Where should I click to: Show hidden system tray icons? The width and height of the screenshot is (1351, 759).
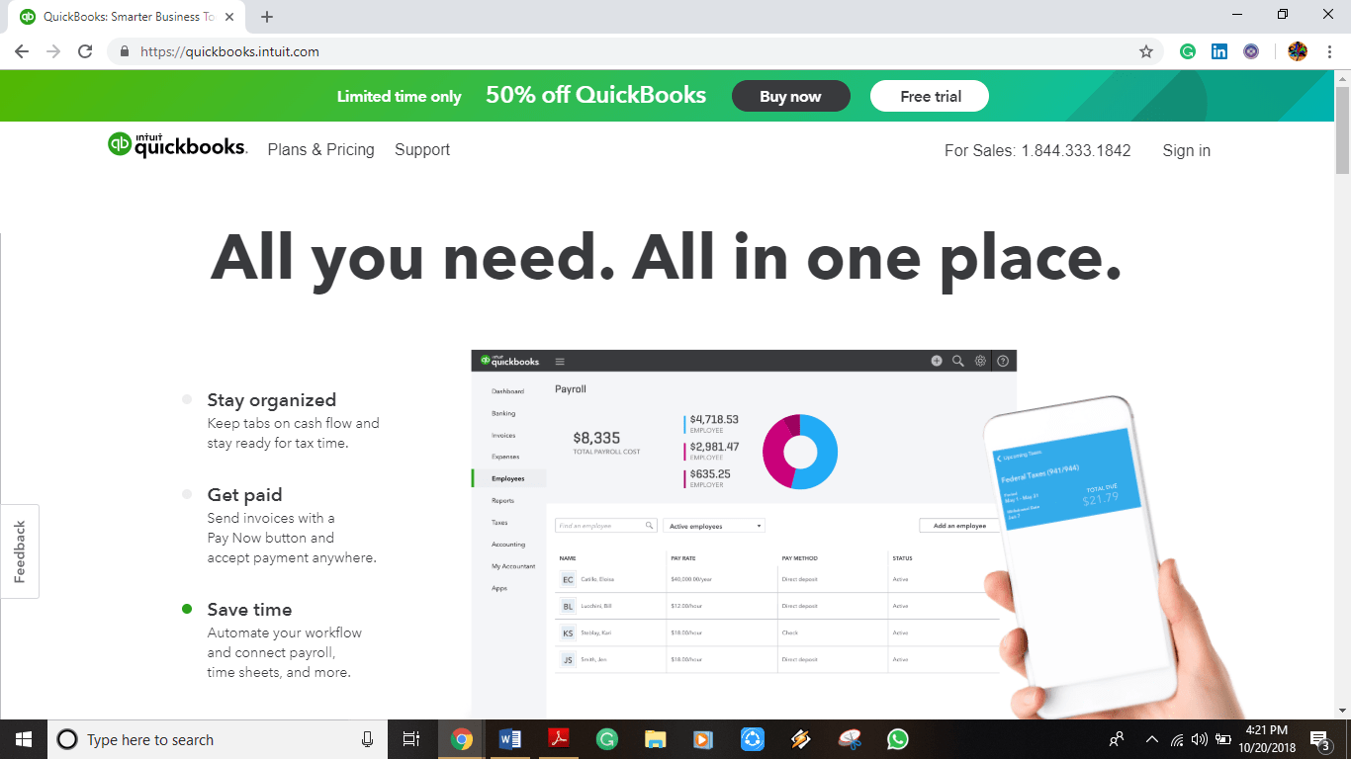pyautogui.click(x=1151, y=739)
